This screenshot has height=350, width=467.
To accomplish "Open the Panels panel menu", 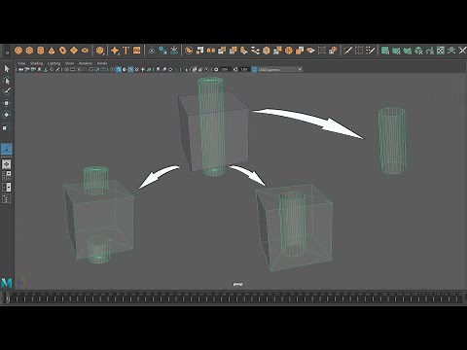I will 102,63.
